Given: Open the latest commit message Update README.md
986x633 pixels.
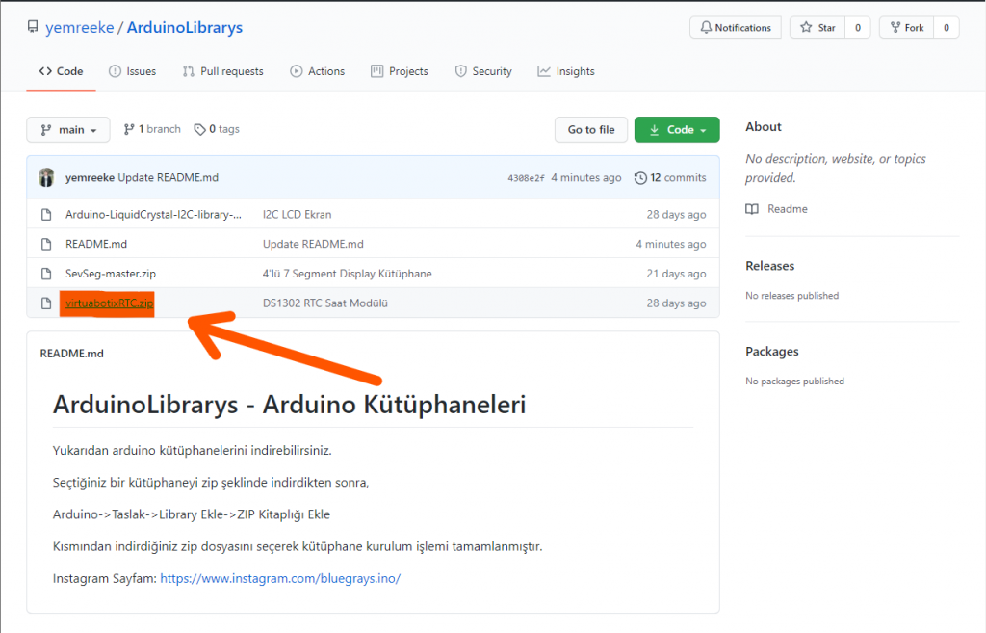Looking at the screenshot, I should [169, 178].
